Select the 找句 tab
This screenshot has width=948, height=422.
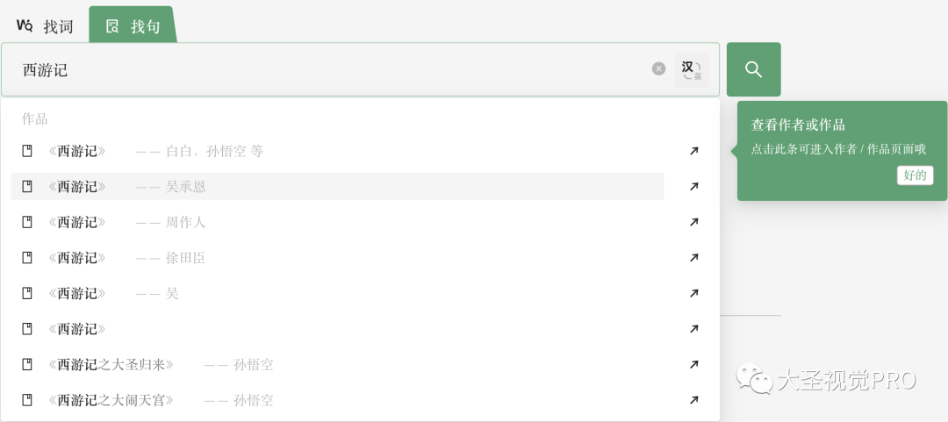(x=133, y=26)
